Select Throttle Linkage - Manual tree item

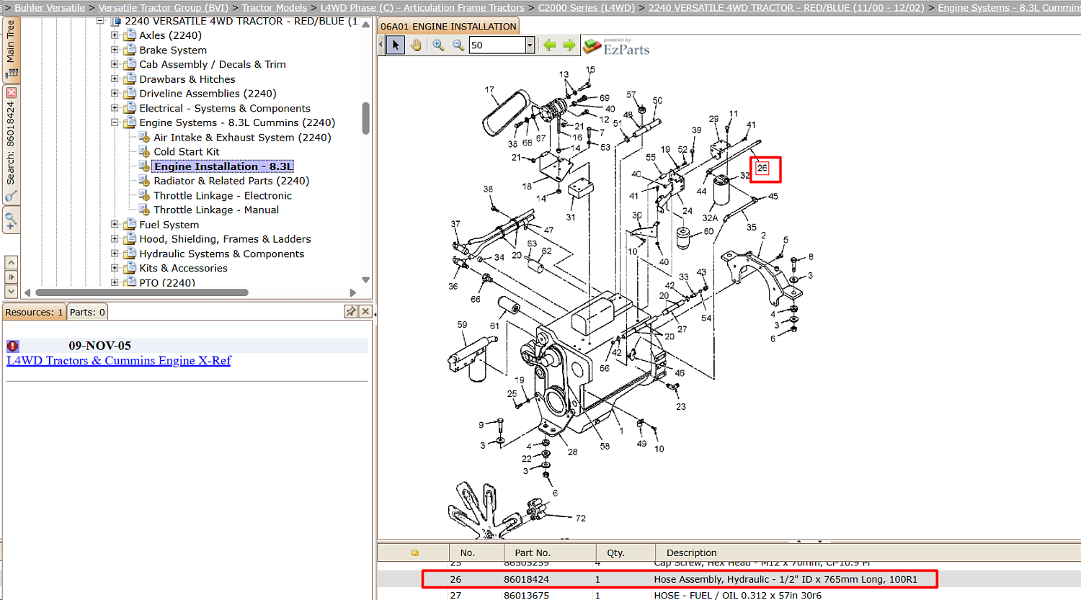click(x=216, y=210)
